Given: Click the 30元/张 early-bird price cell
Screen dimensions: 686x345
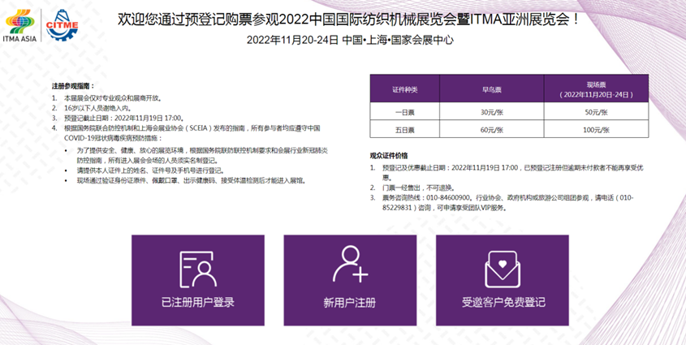Looking at the screenshot, I should click(x=487, y=112).
